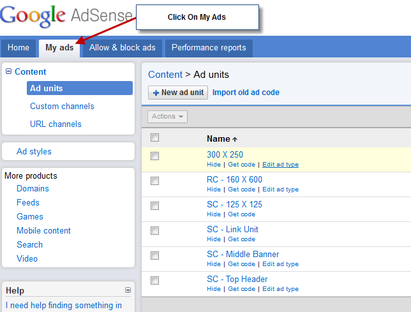This screenshot has width=411, height=312.
Task: Hide the SC - Middle Banner unit
Action: (214, 264)
